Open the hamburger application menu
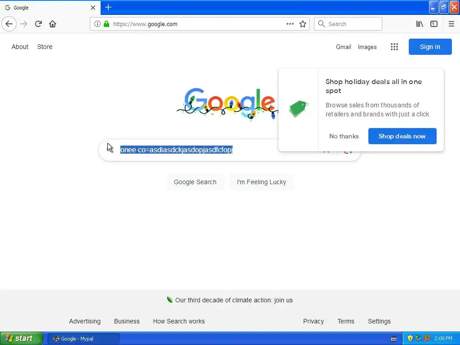 (451, 24)
